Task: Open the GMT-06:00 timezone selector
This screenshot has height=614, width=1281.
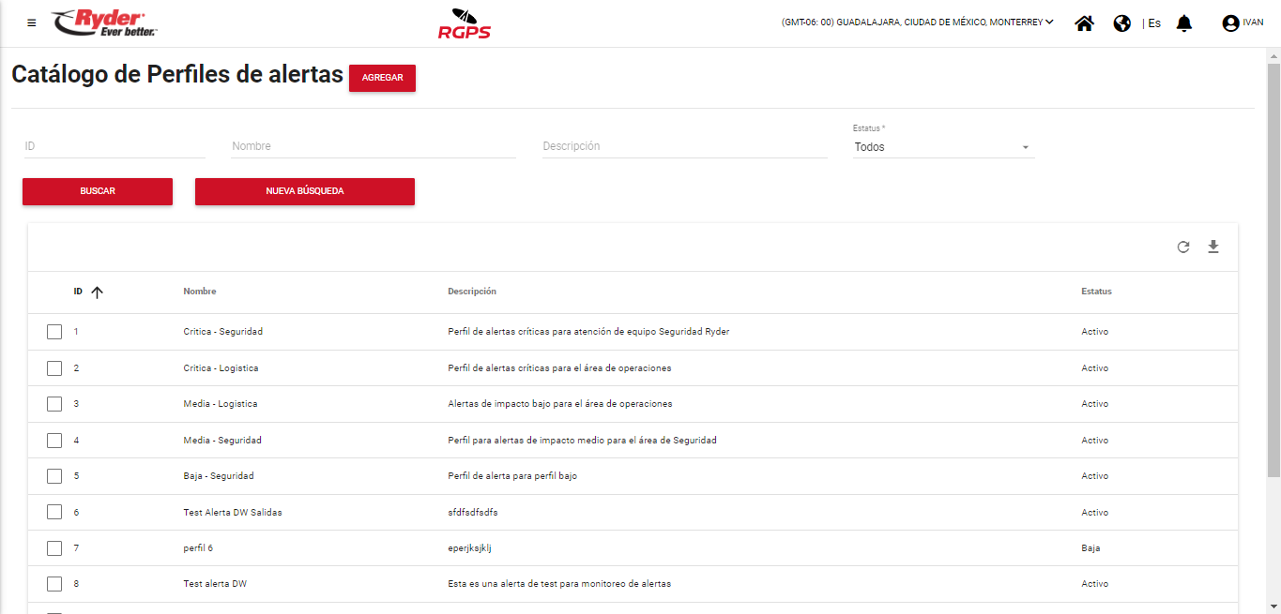Action: (x=917, y=22)
